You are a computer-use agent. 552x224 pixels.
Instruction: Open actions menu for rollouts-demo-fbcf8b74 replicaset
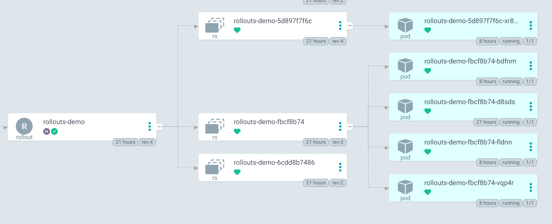(340, 127)
